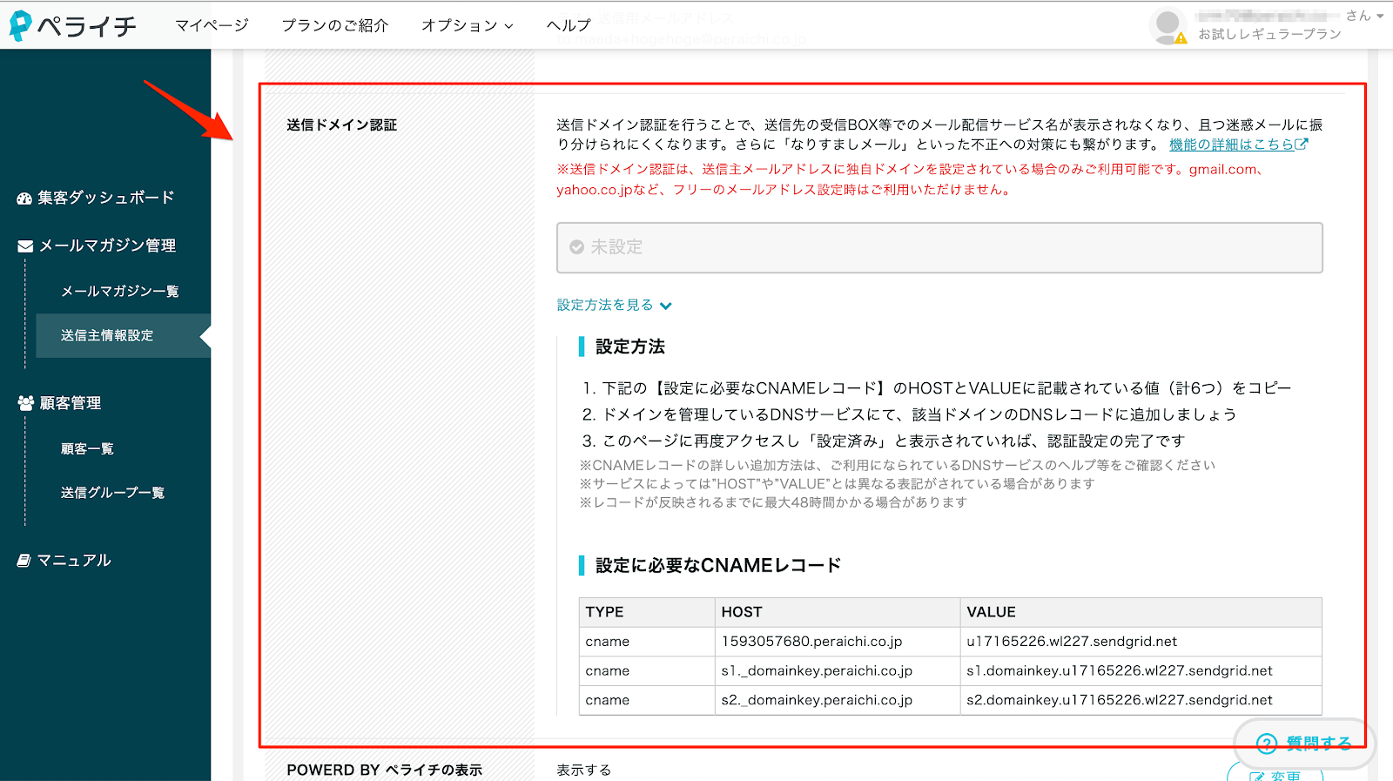This screenshot has height=781, width=1393.
Task: Open マイページ in top navigation
Action: 212,25
